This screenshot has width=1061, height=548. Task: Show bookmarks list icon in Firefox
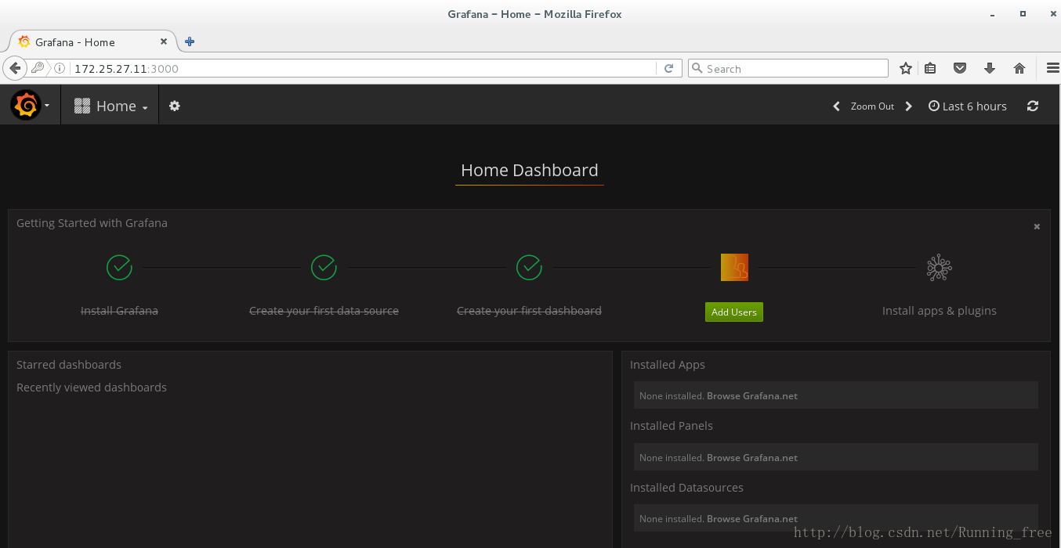(x=930, y=68)
